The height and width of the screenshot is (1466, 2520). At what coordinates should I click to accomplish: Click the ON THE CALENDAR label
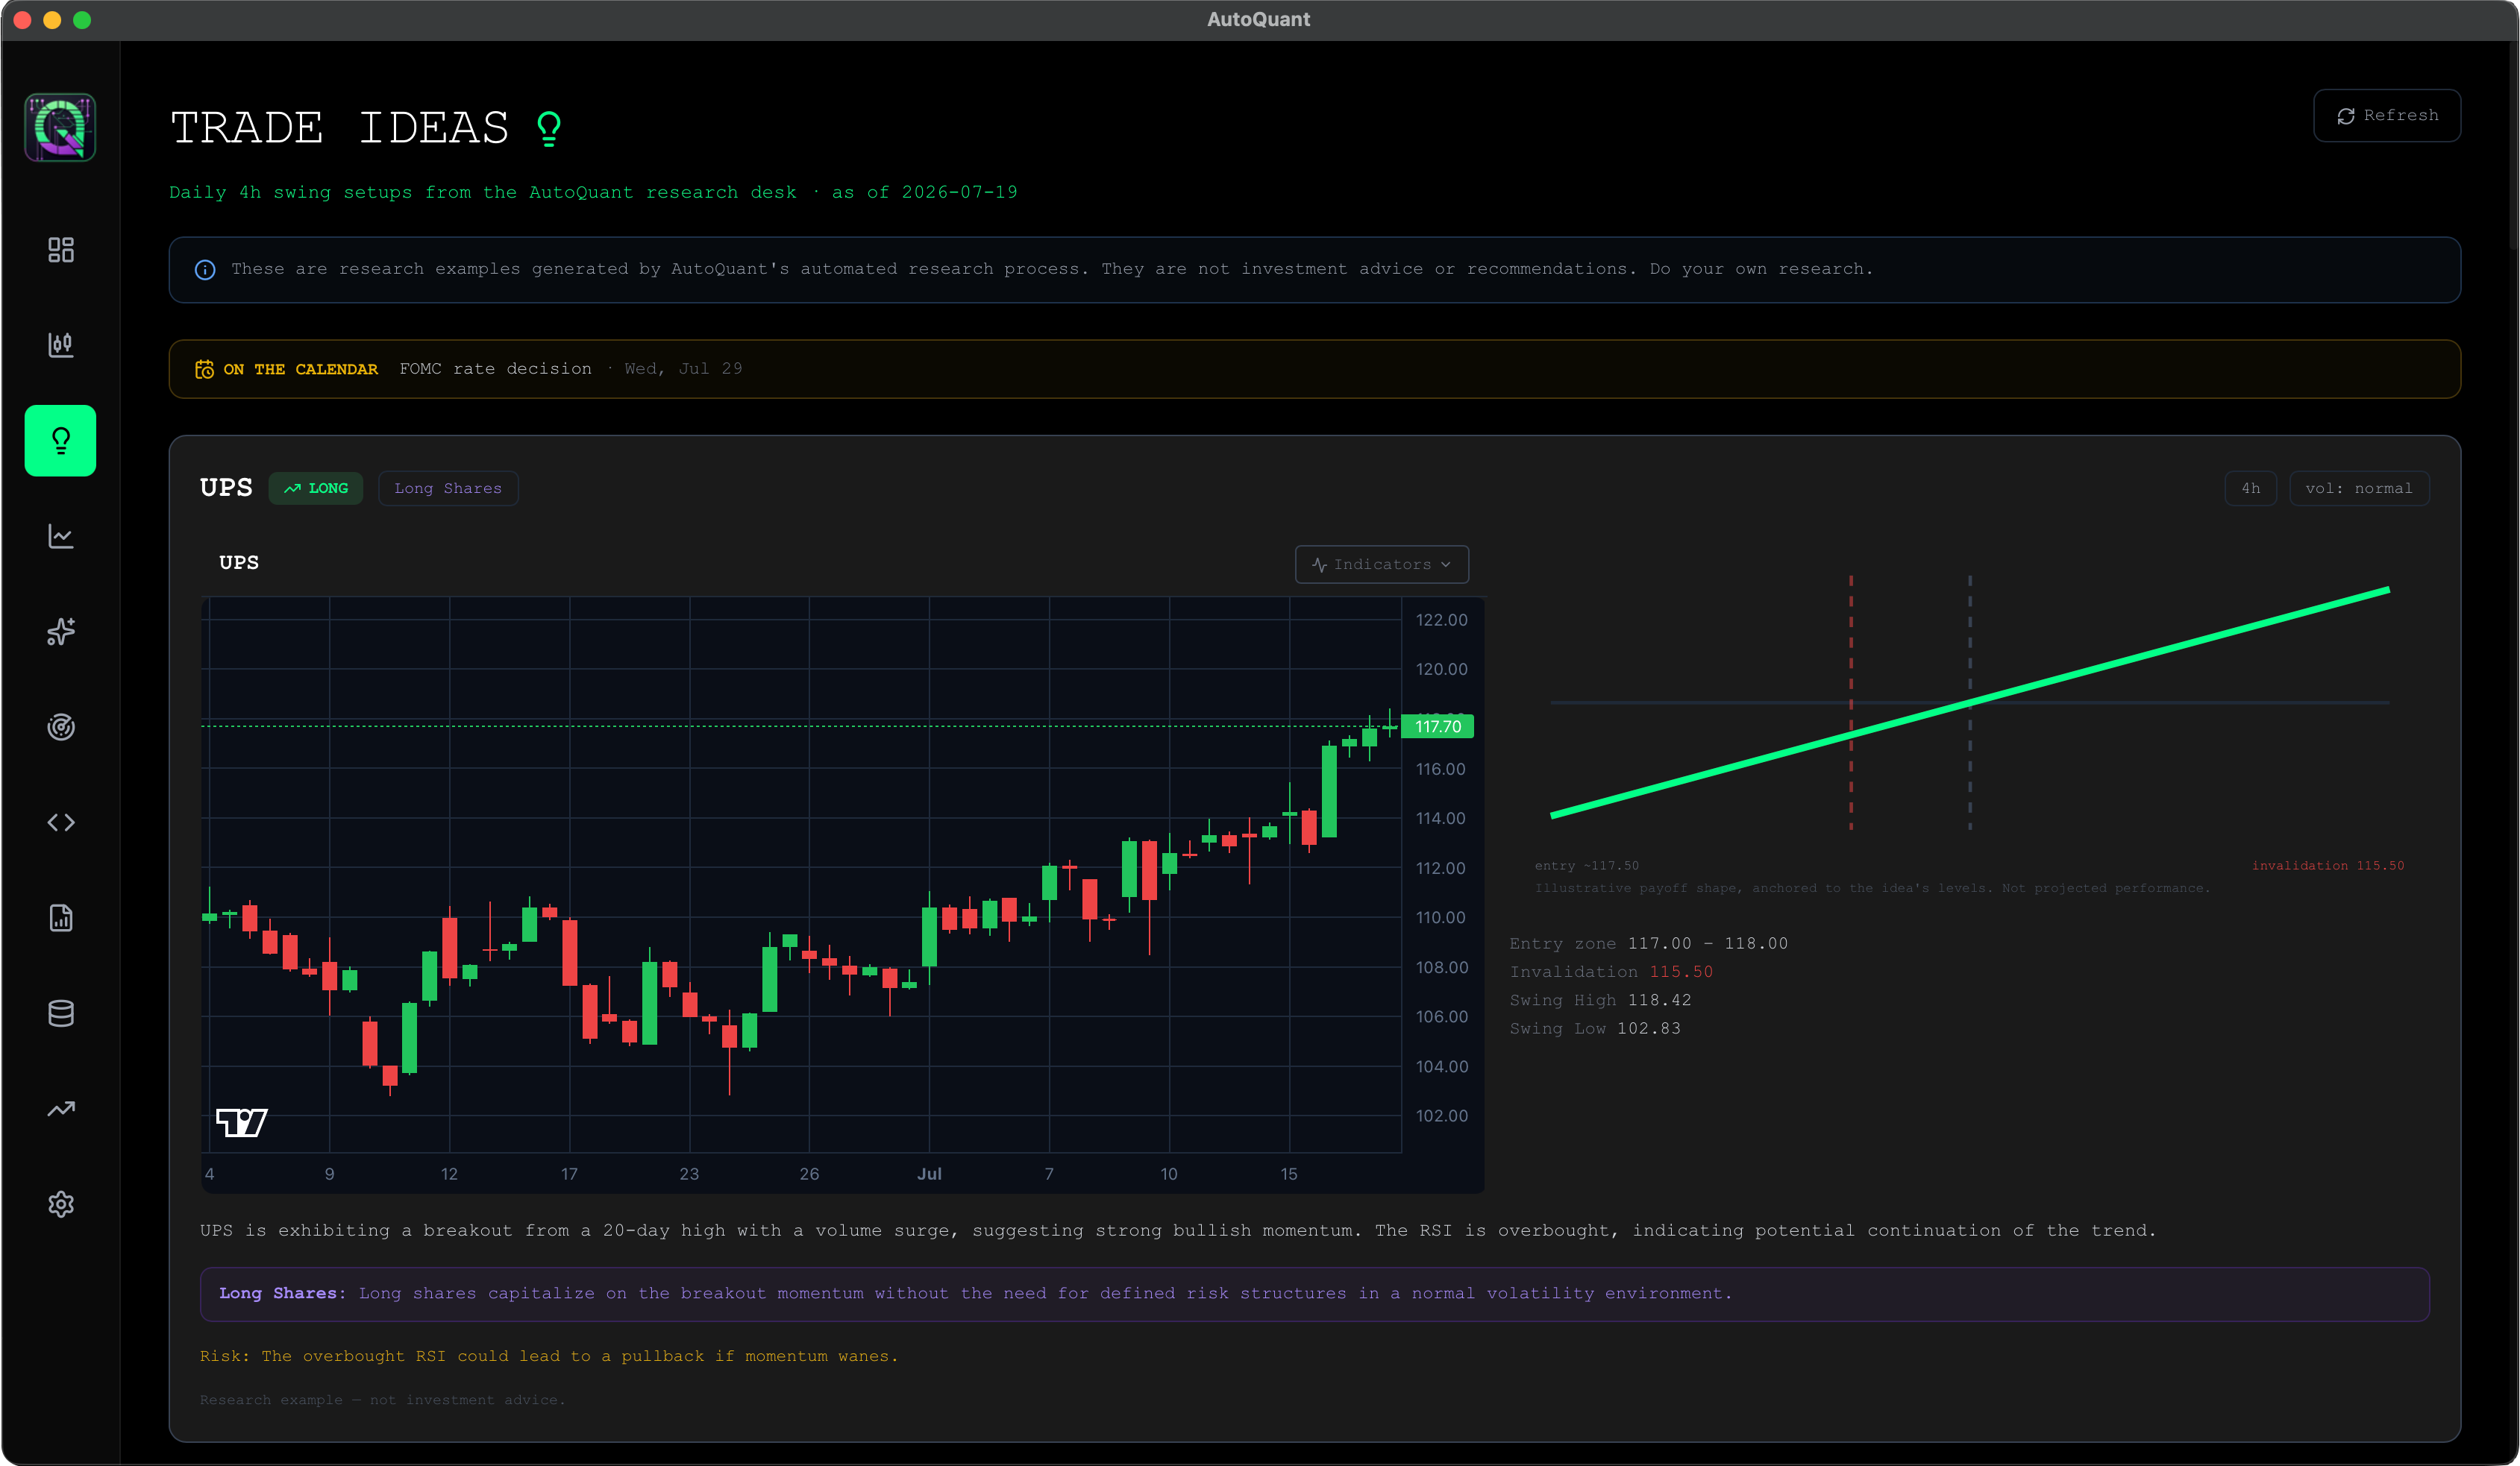point(301,370)
